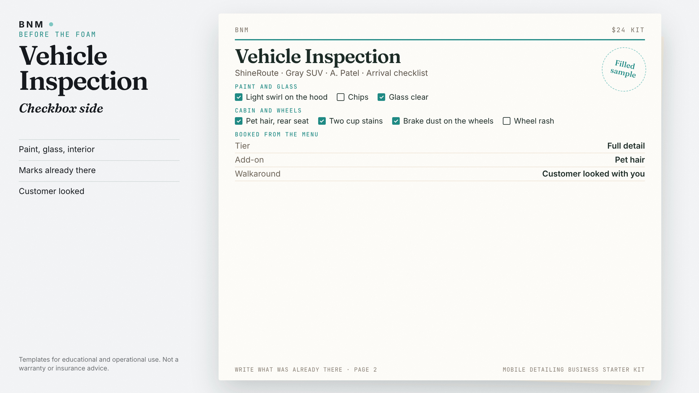This screenshot has height=393, width=699.
Task: Uncheck Brake dust on the wheels checkbox
Action: pyautogui.click(x=396, y=121)
